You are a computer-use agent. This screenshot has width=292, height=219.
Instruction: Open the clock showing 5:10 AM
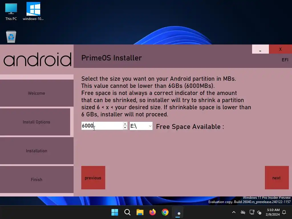273,212
